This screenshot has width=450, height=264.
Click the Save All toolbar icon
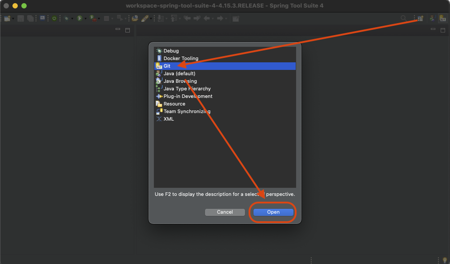[x=30, y=18]
